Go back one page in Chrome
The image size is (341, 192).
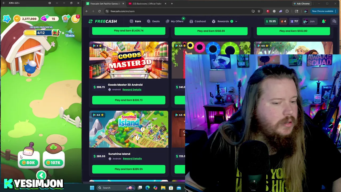click(87, 11)
